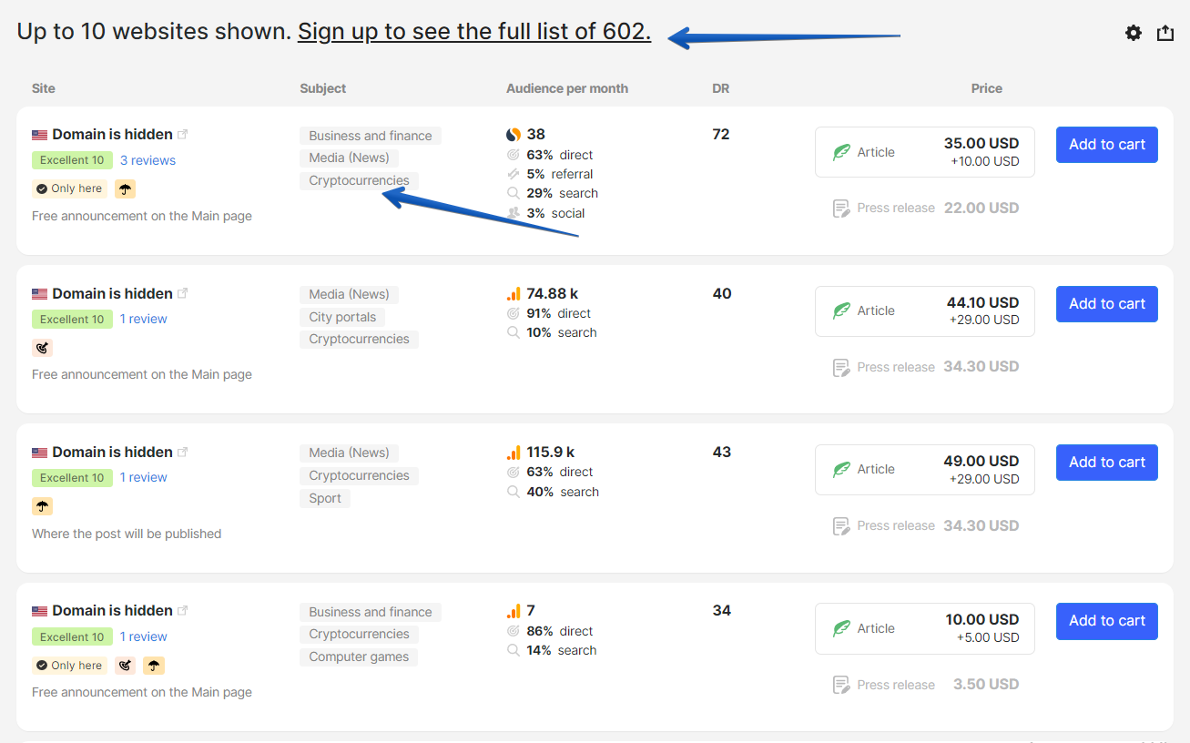Sort by Audience per month column header
The width and height of the screenshot is (1190, 743).
(566, 88)
